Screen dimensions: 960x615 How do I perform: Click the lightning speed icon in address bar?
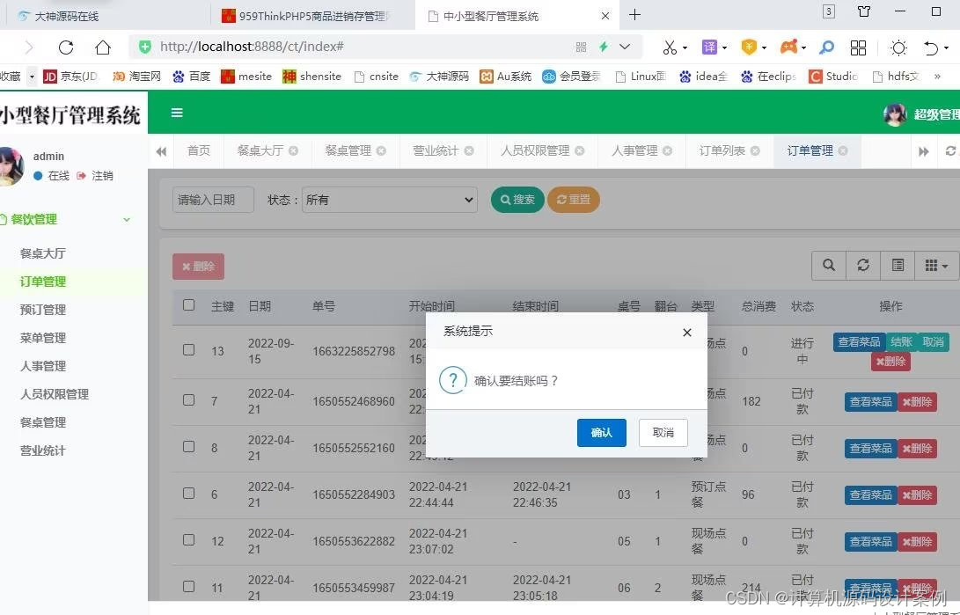click(x=604, y=47)
